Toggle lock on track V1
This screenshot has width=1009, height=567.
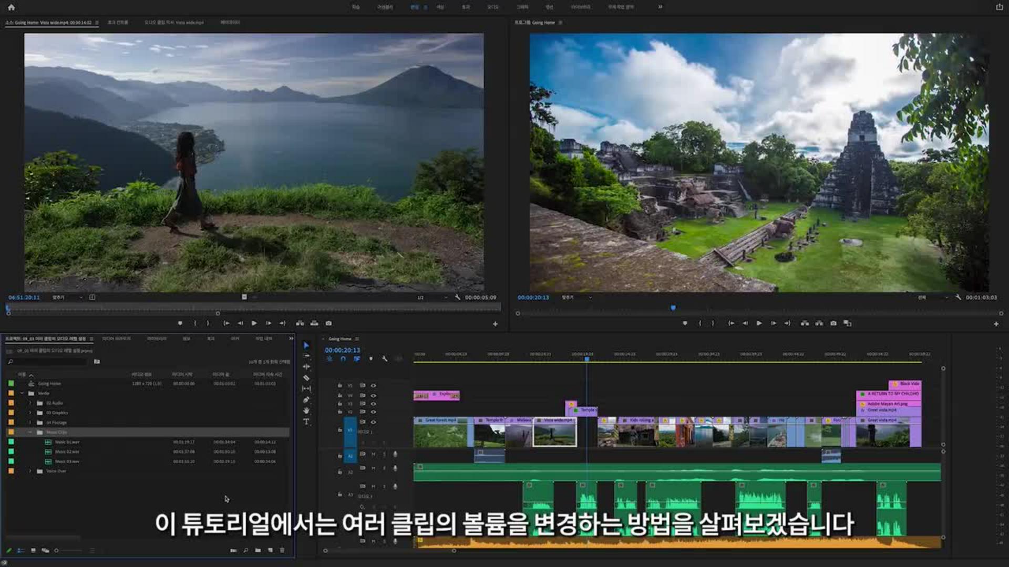coord(340,430)
